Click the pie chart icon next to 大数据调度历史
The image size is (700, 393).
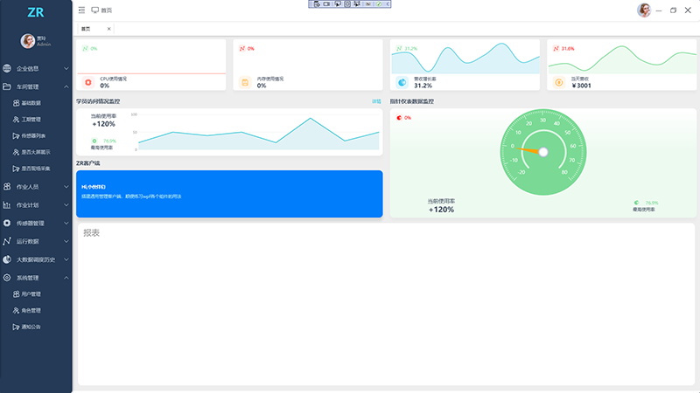7,259
